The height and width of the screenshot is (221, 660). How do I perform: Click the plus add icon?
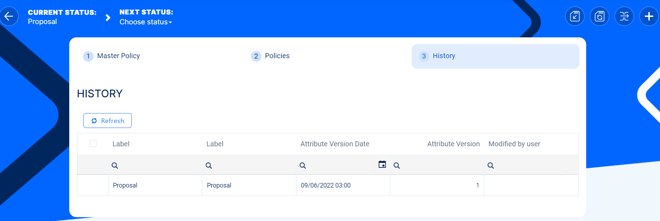[649, 16]
